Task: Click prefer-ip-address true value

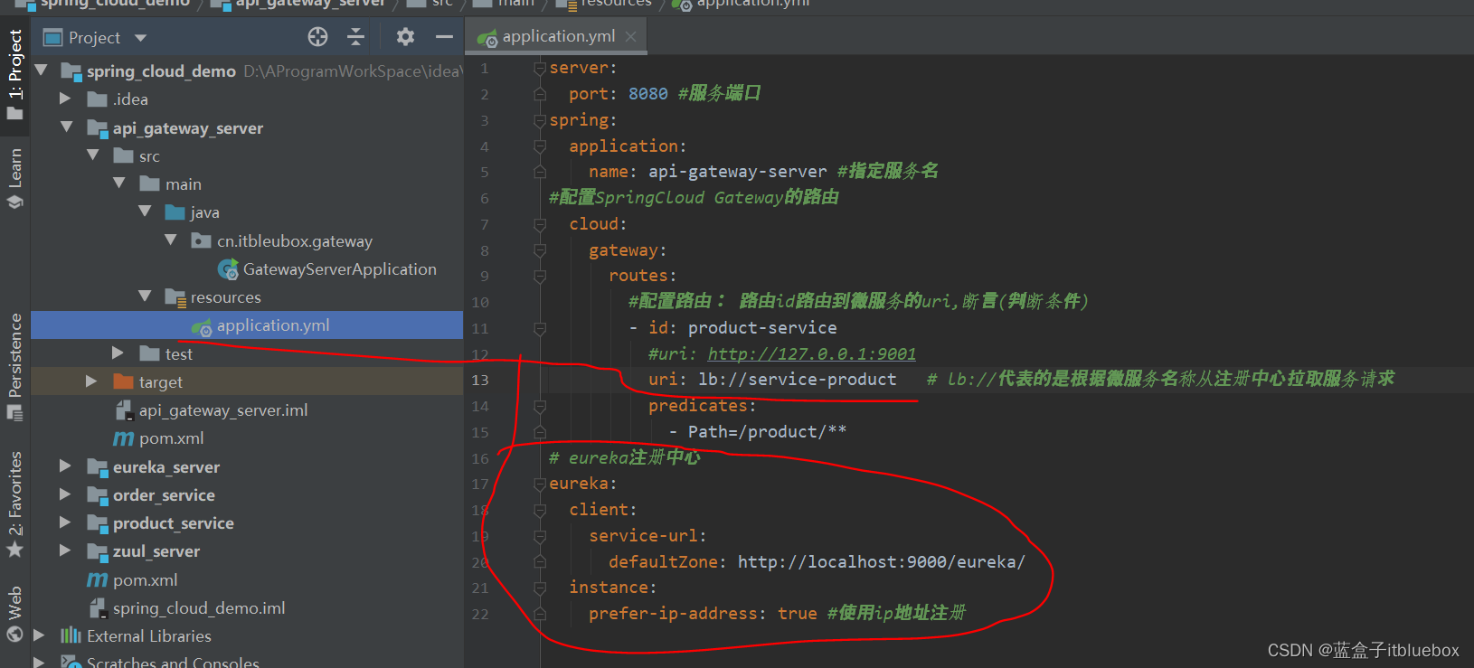Action: pyautogui.click(x=798, y=613)
